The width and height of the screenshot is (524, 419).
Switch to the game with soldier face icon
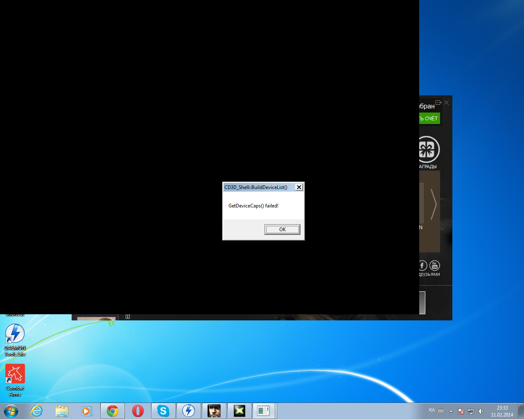pyautogui.click(x=214, y=411)
